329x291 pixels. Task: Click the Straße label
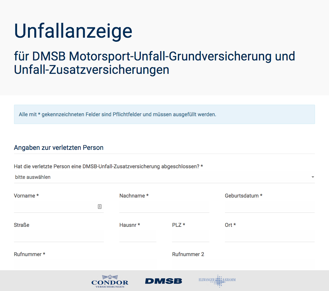(x=21, y=225)
